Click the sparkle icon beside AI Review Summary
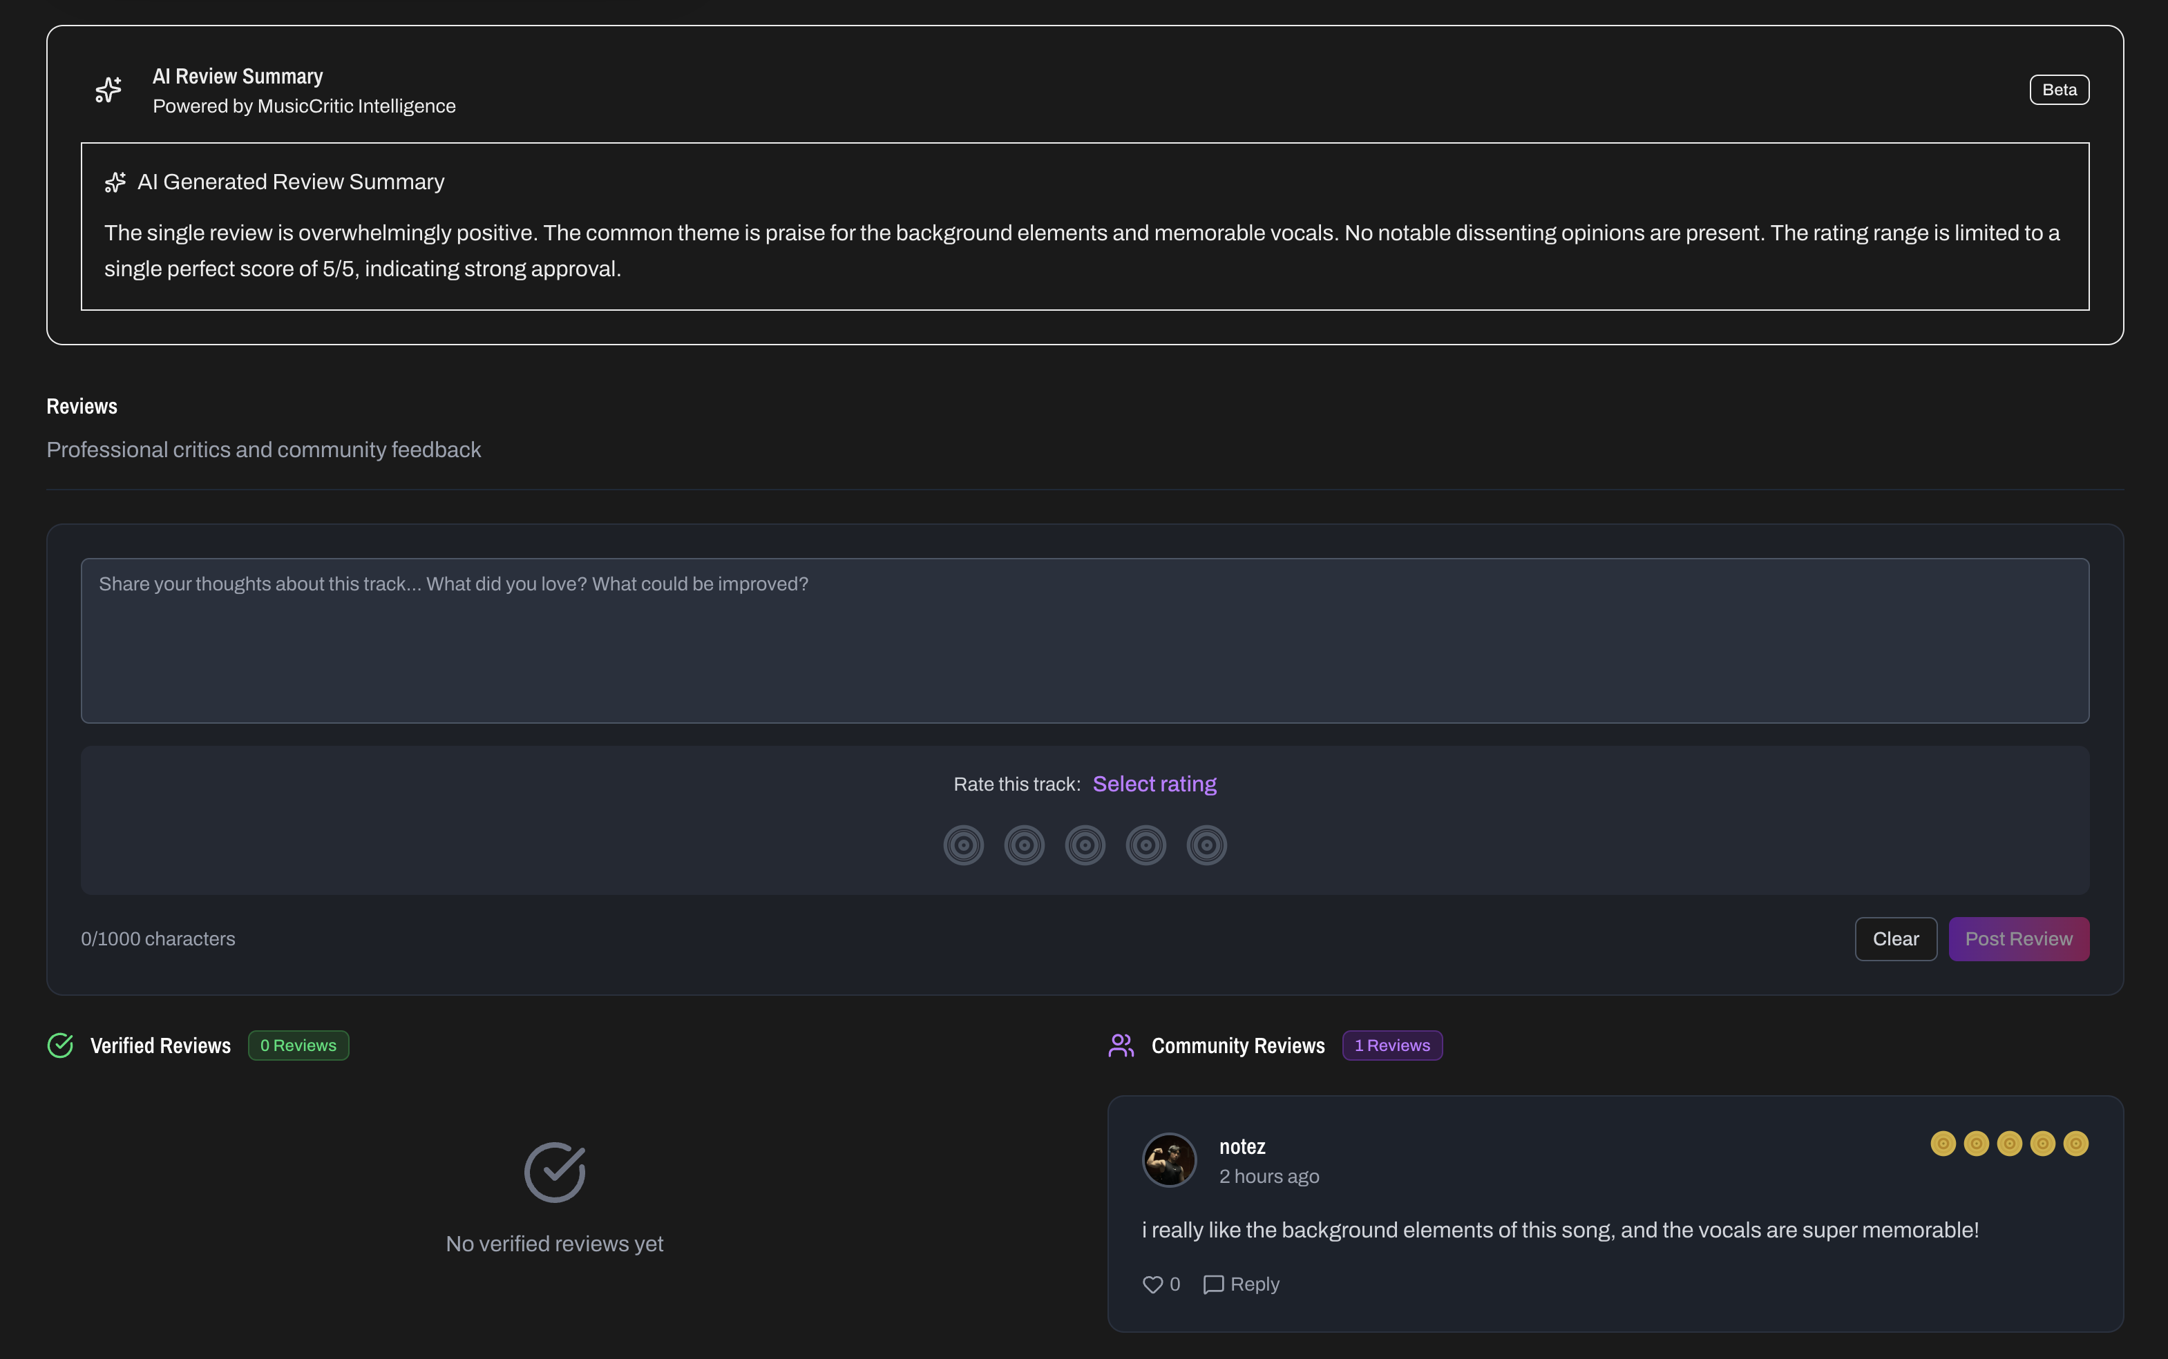This screenshot has height=1359, width=2168. 108,90
